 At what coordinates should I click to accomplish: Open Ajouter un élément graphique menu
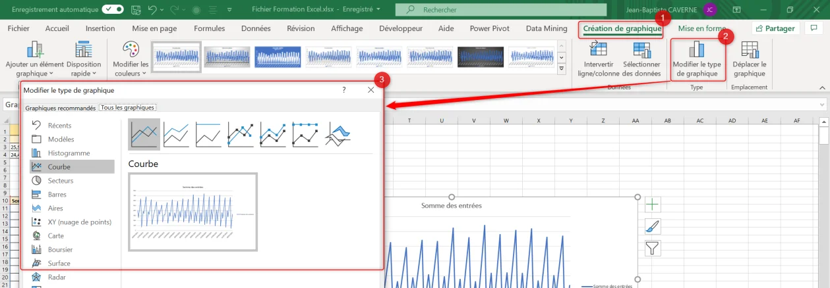pyautogui.click(x=34, y=59)
